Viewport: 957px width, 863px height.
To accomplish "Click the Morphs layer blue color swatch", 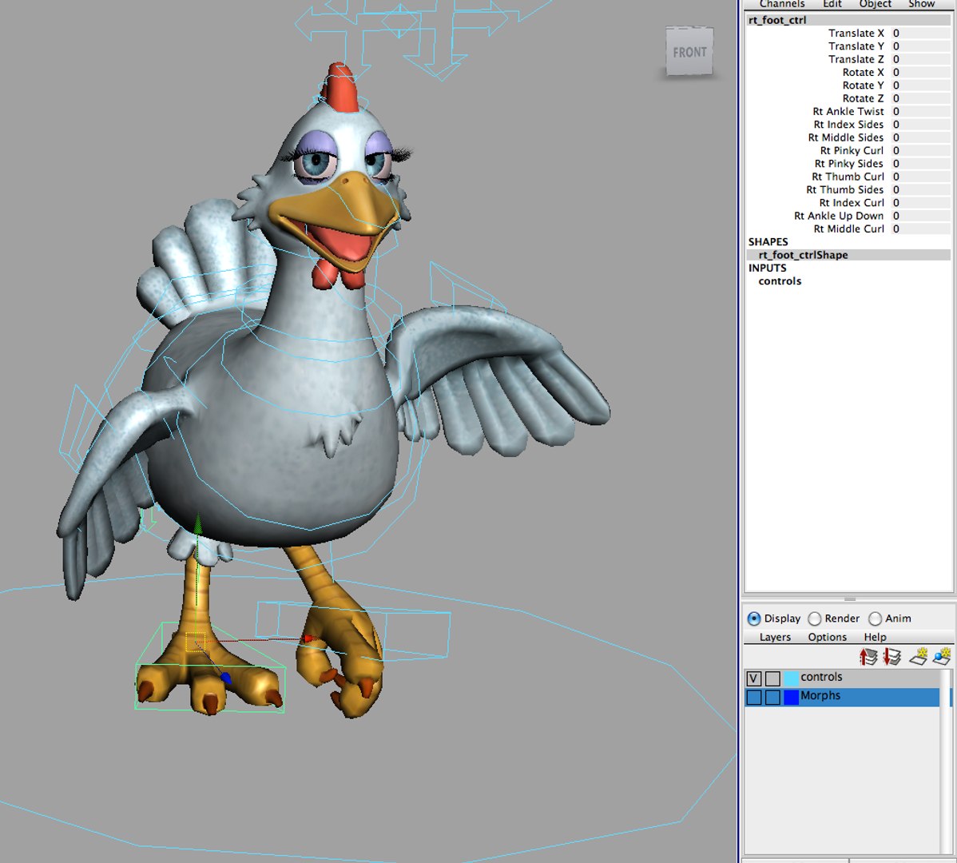I will tap(791, 697).
